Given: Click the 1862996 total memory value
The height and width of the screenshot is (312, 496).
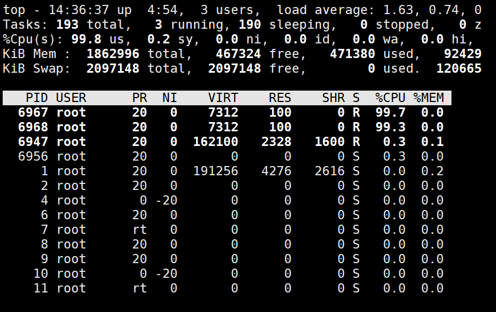Looking at the screenshot, I should pyautogui.click(x=113, y=54).
